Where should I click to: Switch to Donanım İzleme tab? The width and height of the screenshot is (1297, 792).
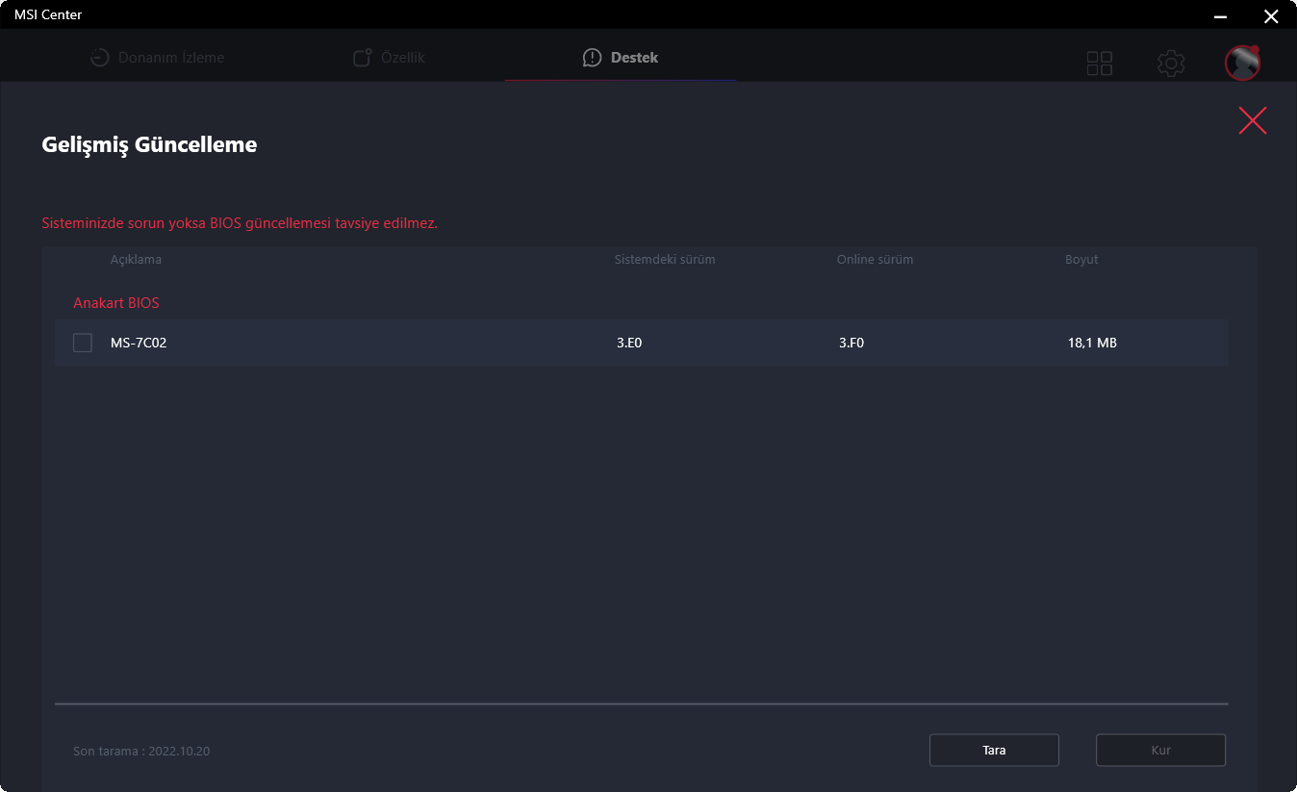tap(157, 58)
